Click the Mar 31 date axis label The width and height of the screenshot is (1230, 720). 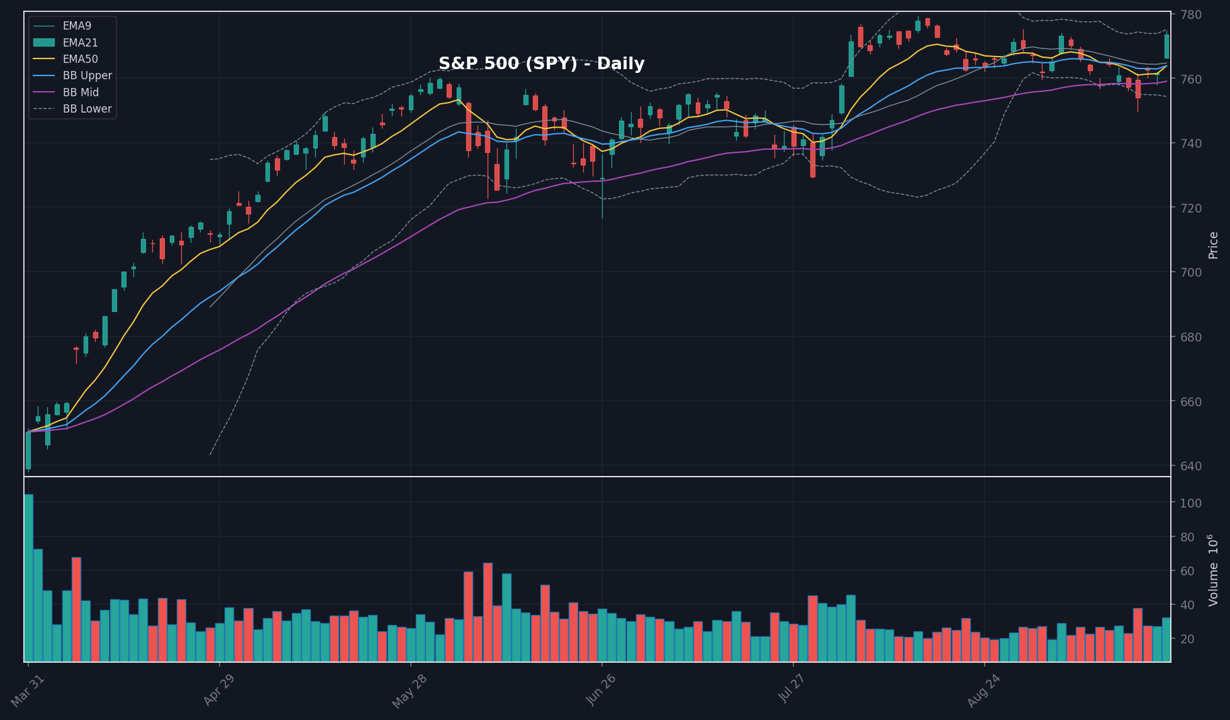coord(28,690)
